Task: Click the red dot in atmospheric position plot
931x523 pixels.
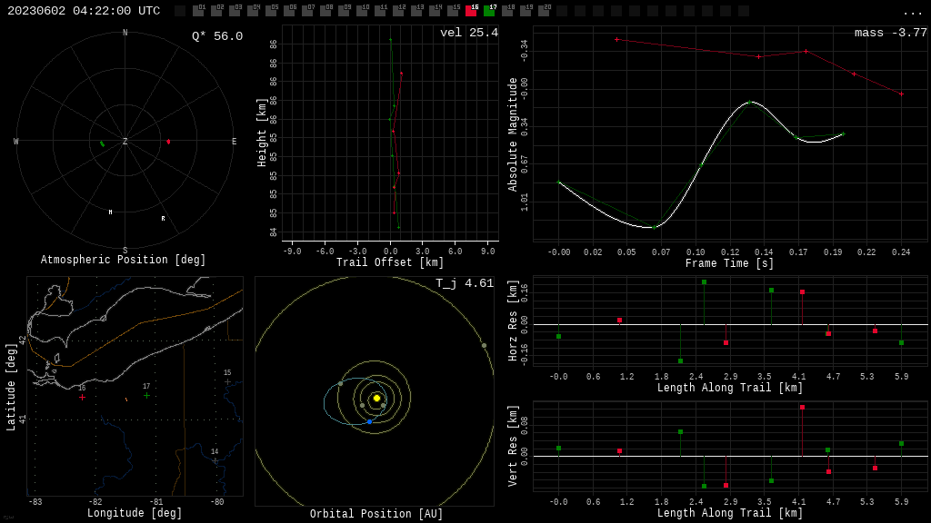Action: [168, 142]
